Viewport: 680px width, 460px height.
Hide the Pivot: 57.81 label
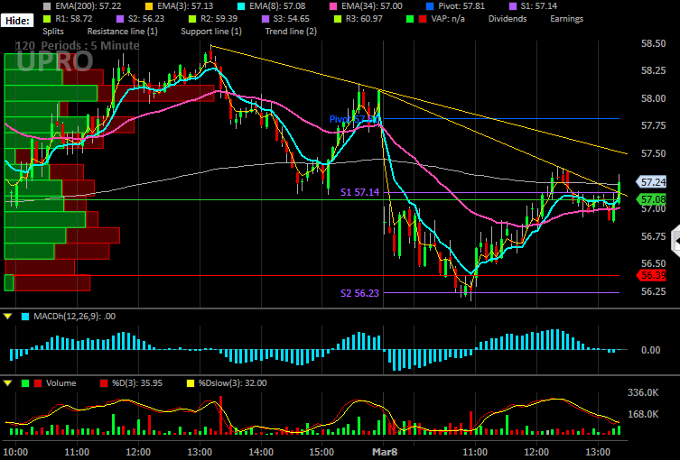coord(461,6)
